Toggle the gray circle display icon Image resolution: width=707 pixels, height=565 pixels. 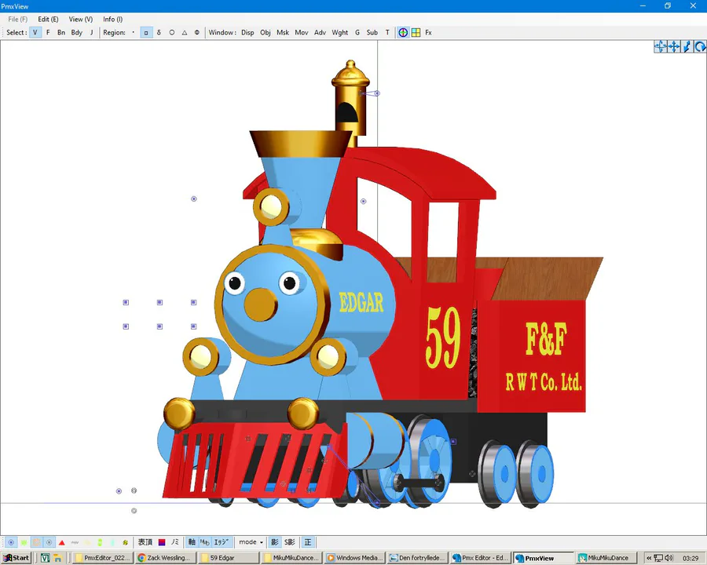coord(49,542)
